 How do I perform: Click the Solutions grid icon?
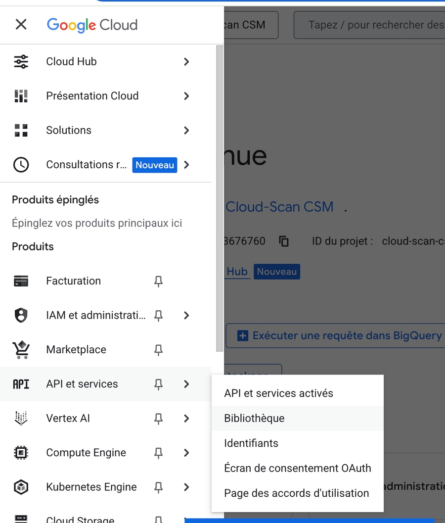pyautogui.click(x=21, y=131)
